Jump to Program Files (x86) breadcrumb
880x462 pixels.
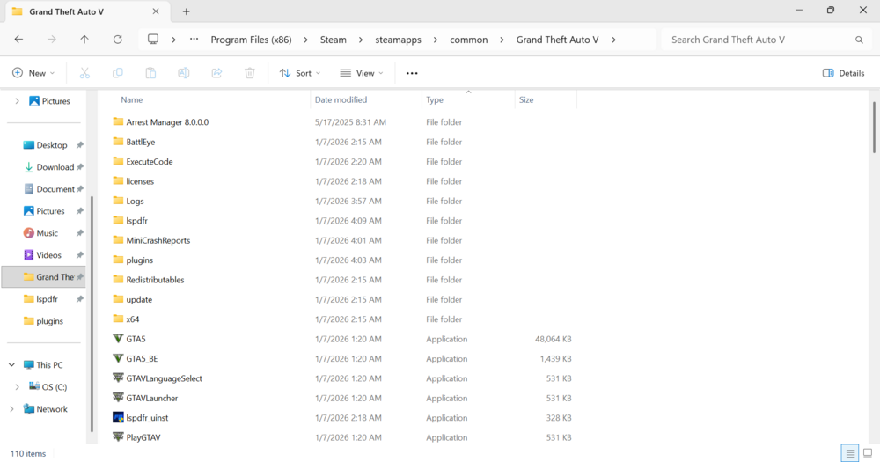252,40
